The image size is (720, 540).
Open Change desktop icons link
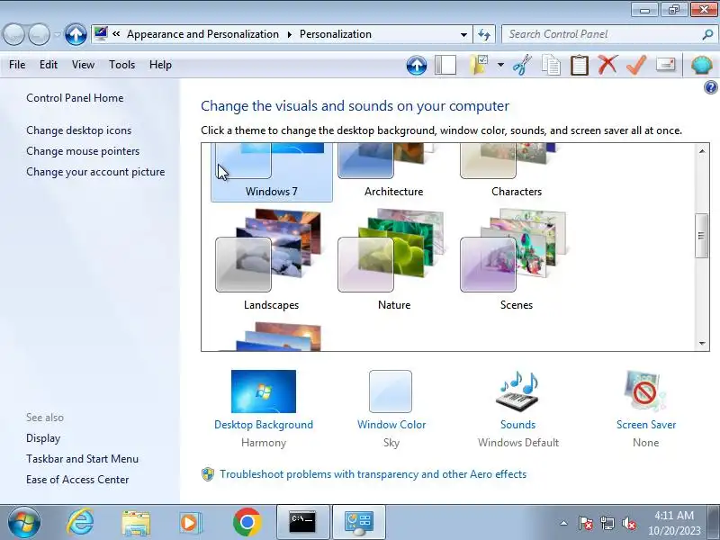pos(78,130)
